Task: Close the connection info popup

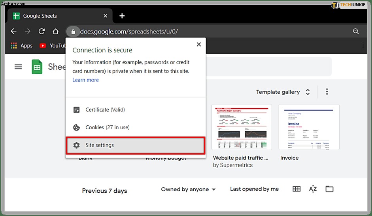Action: tap(199, 44)
